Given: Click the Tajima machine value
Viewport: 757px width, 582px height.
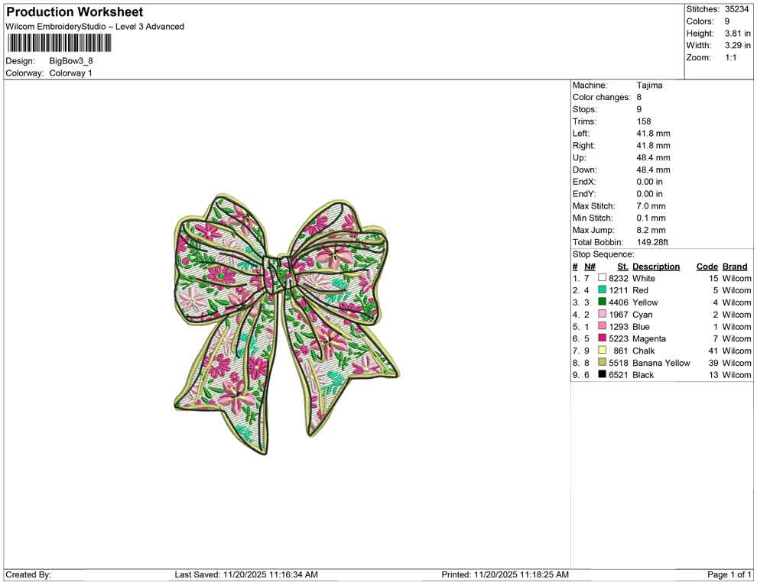Looking at the screenshot, I should point(649,86).
